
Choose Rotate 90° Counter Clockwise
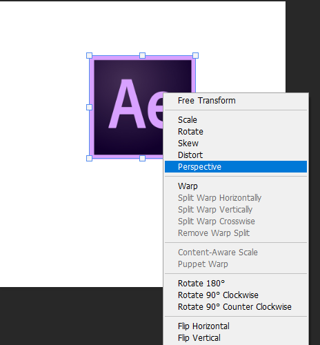(236, 307)
